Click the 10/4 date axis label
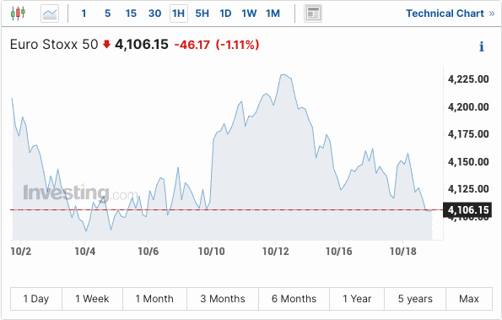The image size is (502, 320). [x=85, y=252]
